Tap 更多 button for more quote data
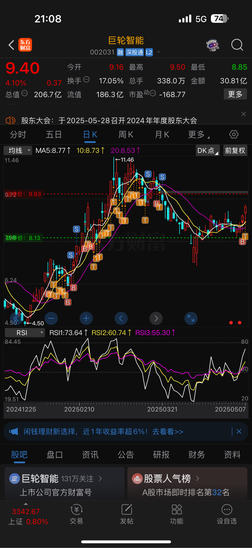 point(235,94)
